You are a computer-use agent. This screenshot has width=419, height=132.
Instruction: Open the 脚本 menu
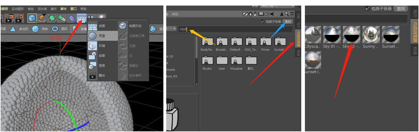coord(63,9)
